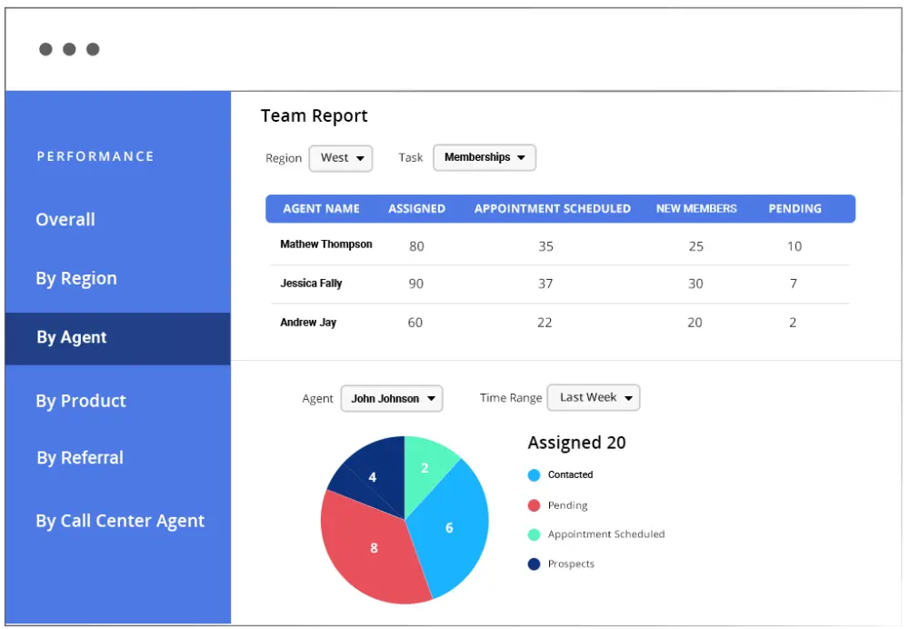Image resolution: width=909 pixels, height=629 pixels.
Task: Open the Agent dropdown showing John Johnson
Action: [x=391, y=397]
